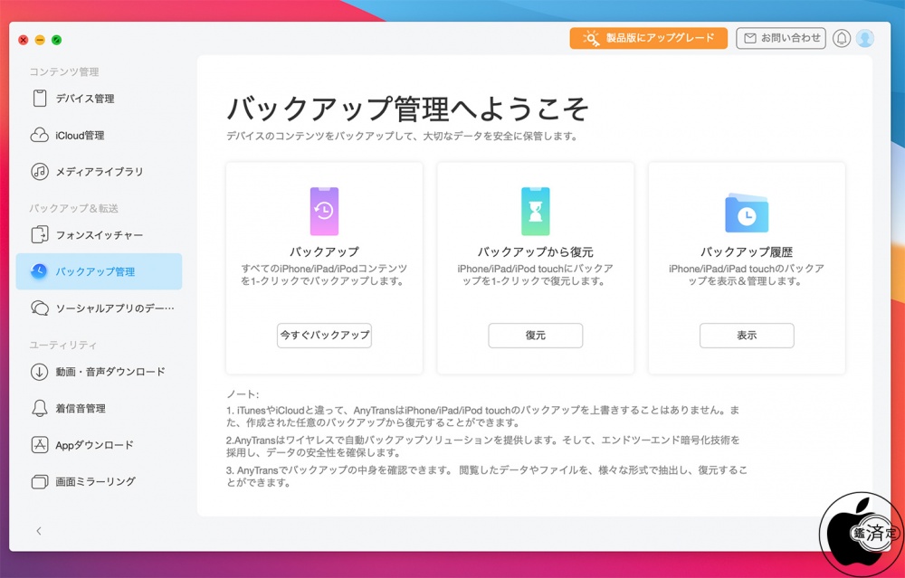Go to Appダウンロード section
Screen dimensions: 905x578
(99, 445)
